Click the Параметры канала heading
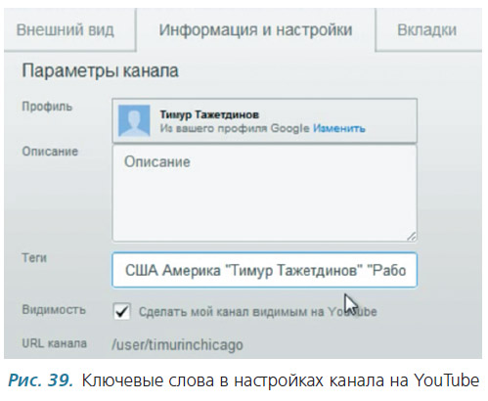Viewport: 488px width, 401px height. (100, 70)
